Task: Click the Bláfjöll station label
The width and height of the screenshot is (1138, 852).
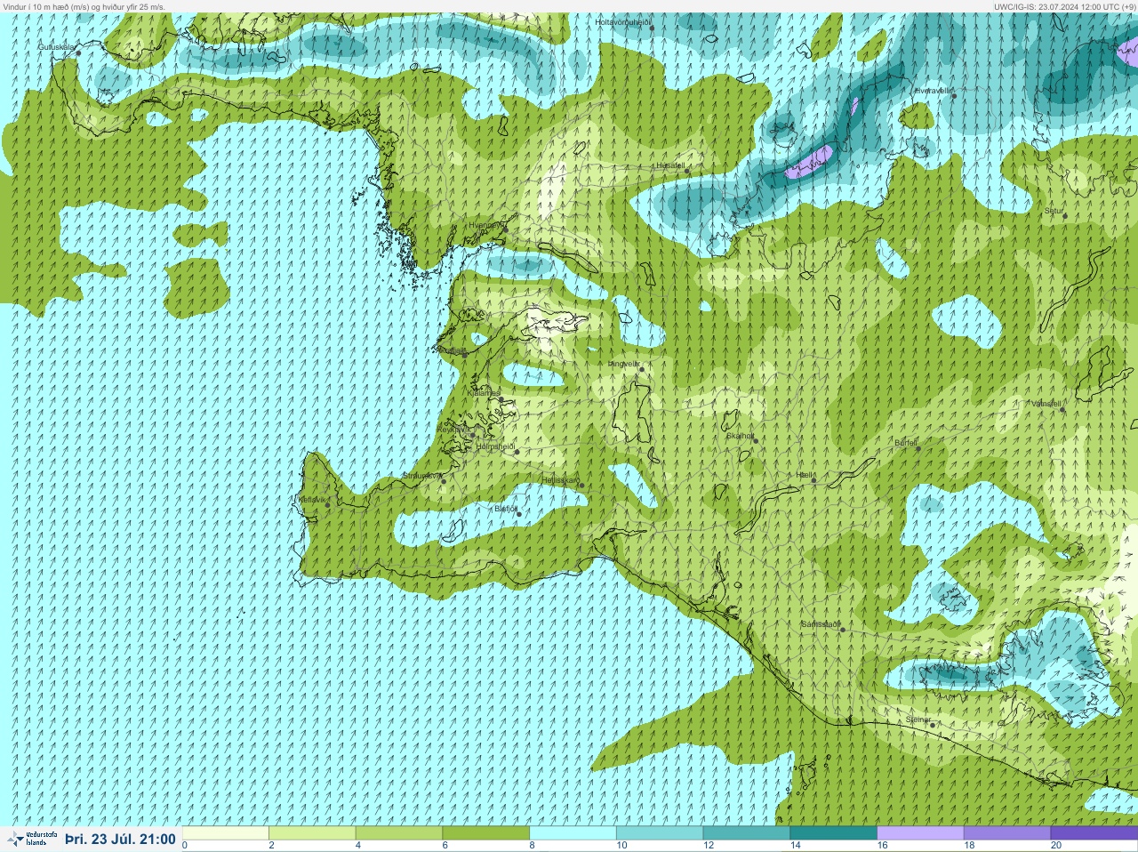Action: [x=506, y=509]
